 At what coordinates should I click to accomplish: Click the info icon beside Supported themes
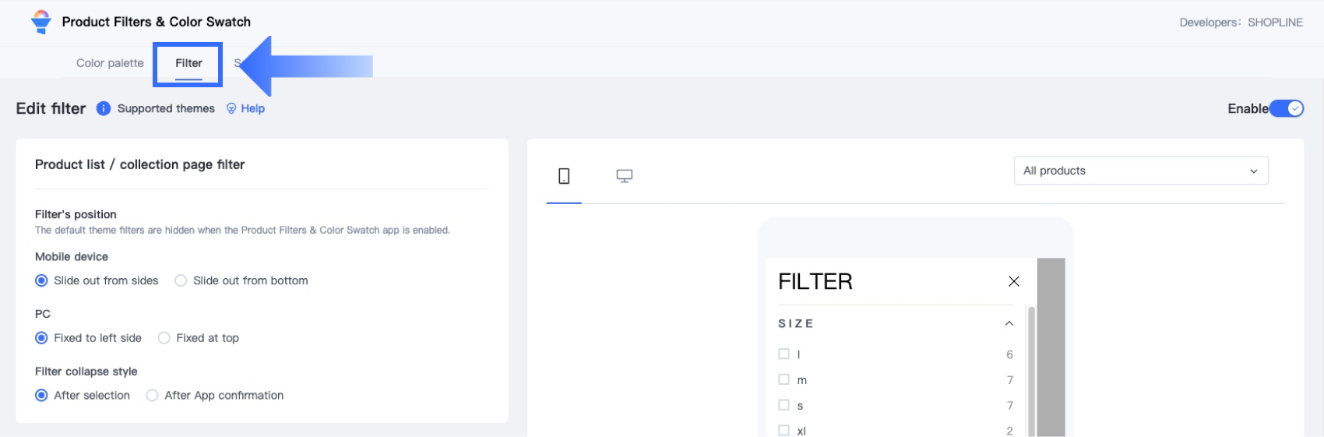tap(103, 108)
